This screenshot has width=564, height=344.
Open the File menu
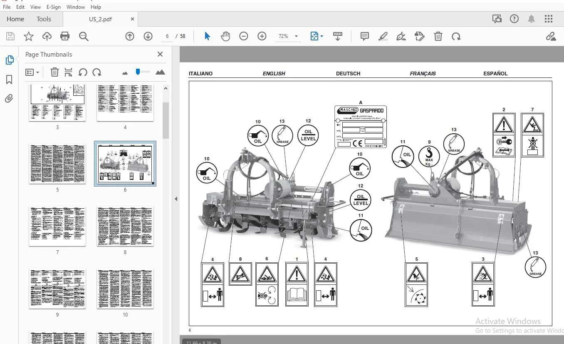point(7,7)
